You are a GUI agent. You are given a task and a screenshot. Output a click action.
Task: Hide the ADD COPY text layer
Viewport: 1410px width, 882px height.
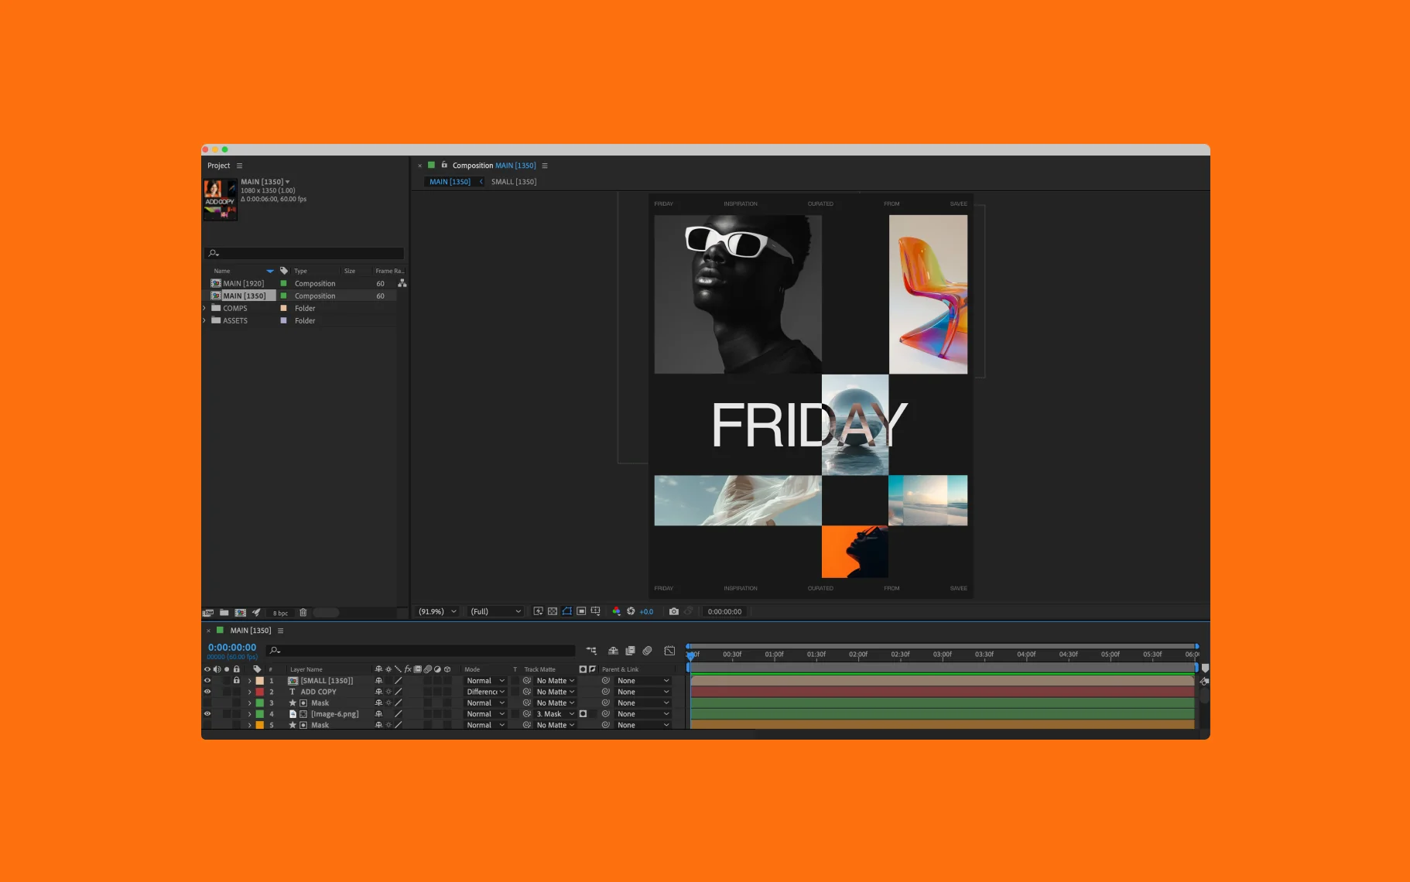(x=207, y=692)
